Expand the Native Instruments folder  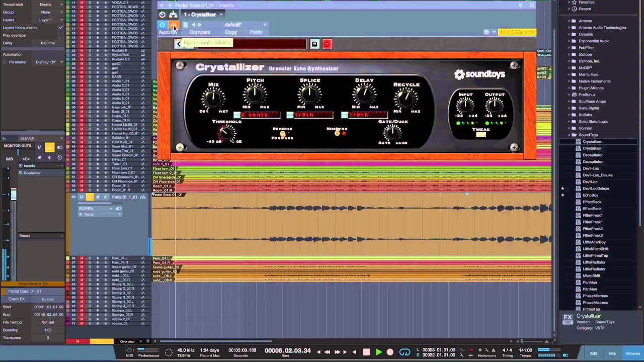569,81
